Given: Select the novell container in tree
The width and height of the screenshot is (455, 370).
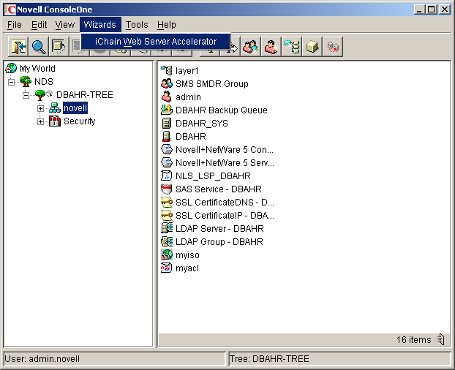Looking at the screenshot, I should point(75,108).
